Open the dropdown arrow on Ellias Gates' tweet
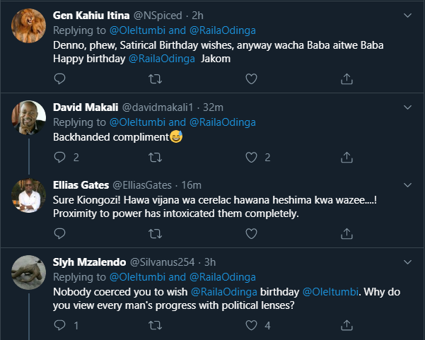 [x=408, y=184]
